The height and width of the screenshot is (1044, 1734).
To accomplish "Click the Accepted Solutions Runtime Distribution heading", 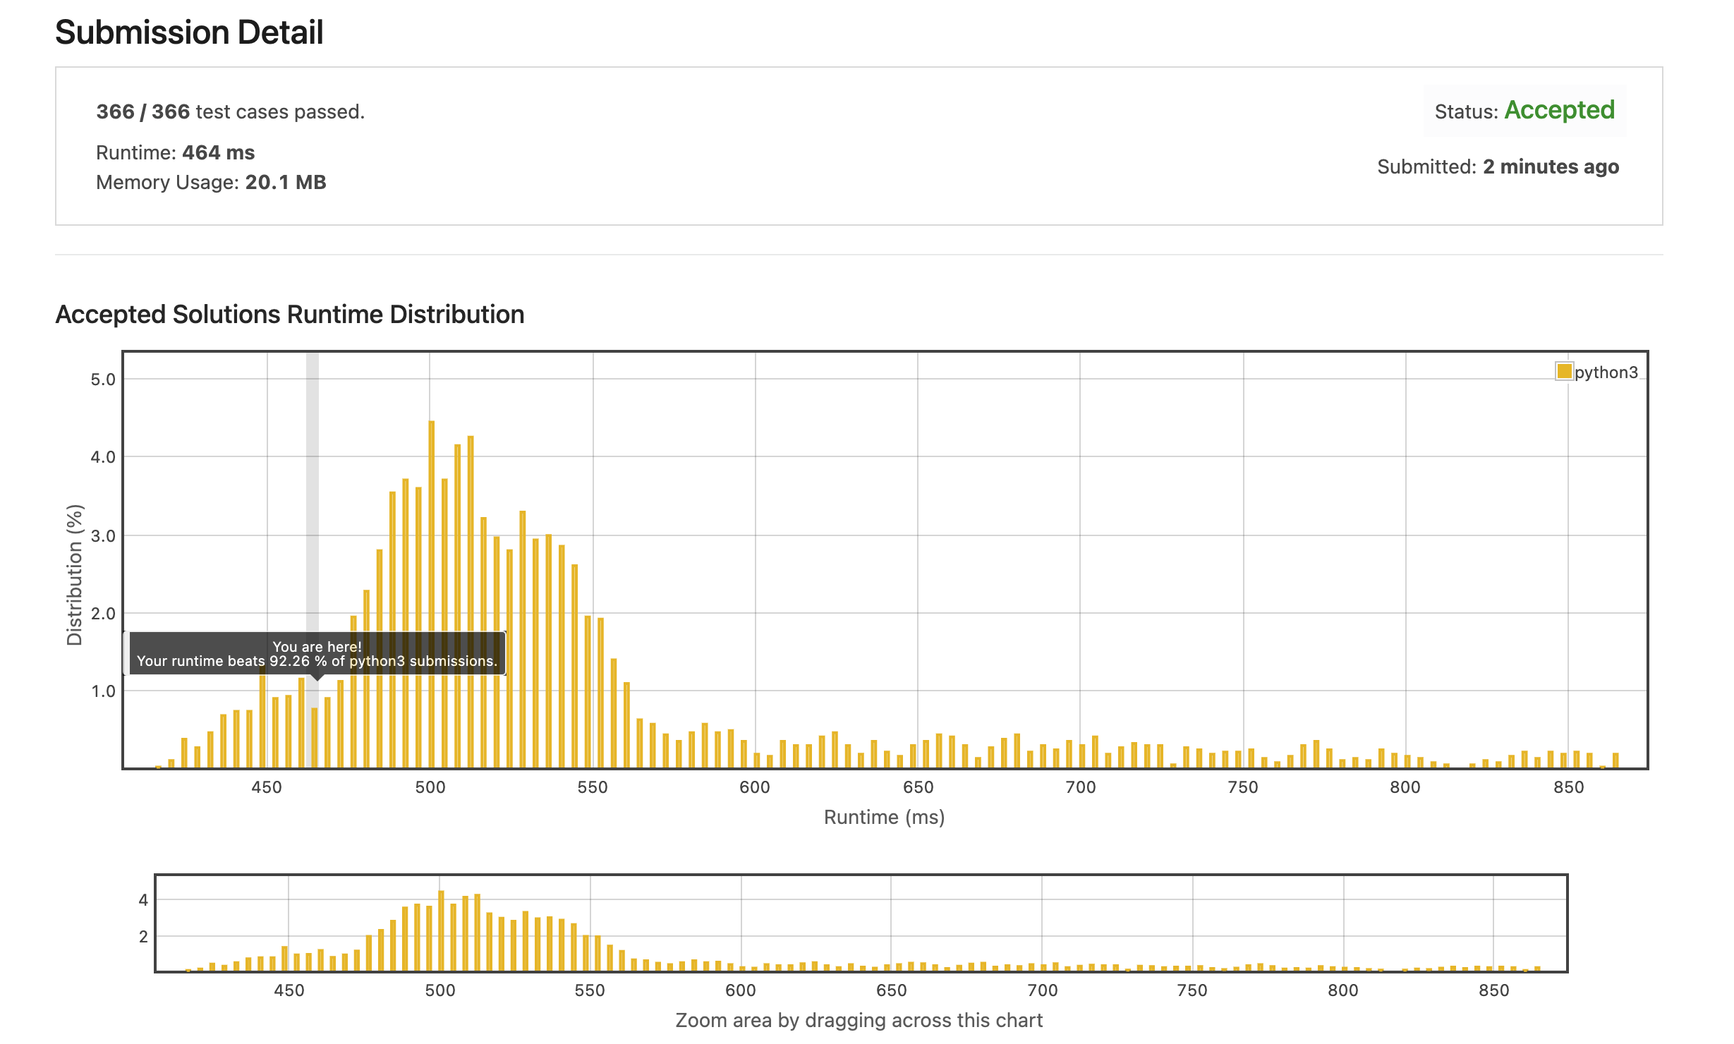I will click(x=289, y=314).
